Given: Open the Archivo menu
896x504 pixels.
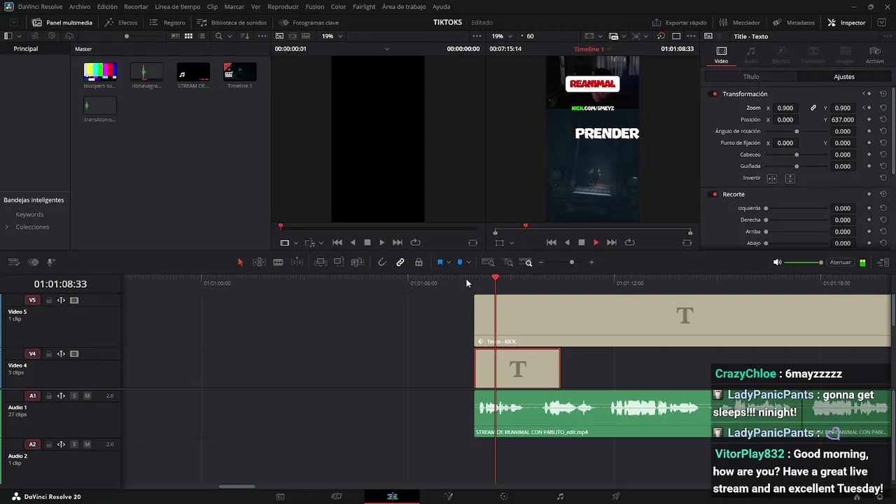Looking at the screenshot, I should (x=80, y=6).
